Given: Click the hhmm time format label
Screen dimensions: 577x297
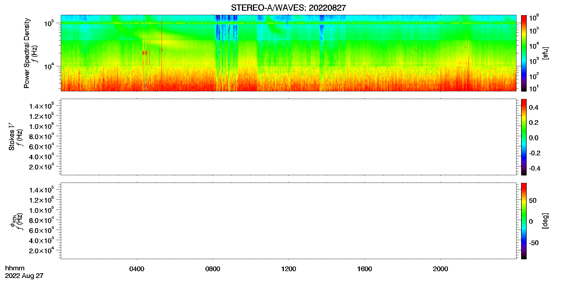Looking at the screenshot, I should coord(15,268).
